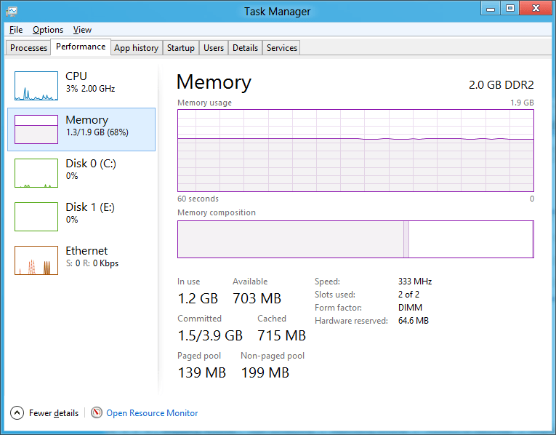Open the Services tab
This screenshot has width=556, height=435.
pyautogui.click(x=282, y=48)
